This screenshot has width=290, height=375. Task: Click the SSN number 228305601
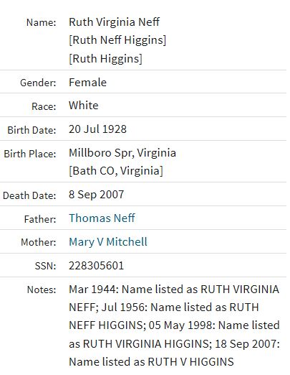pos(97,266)
